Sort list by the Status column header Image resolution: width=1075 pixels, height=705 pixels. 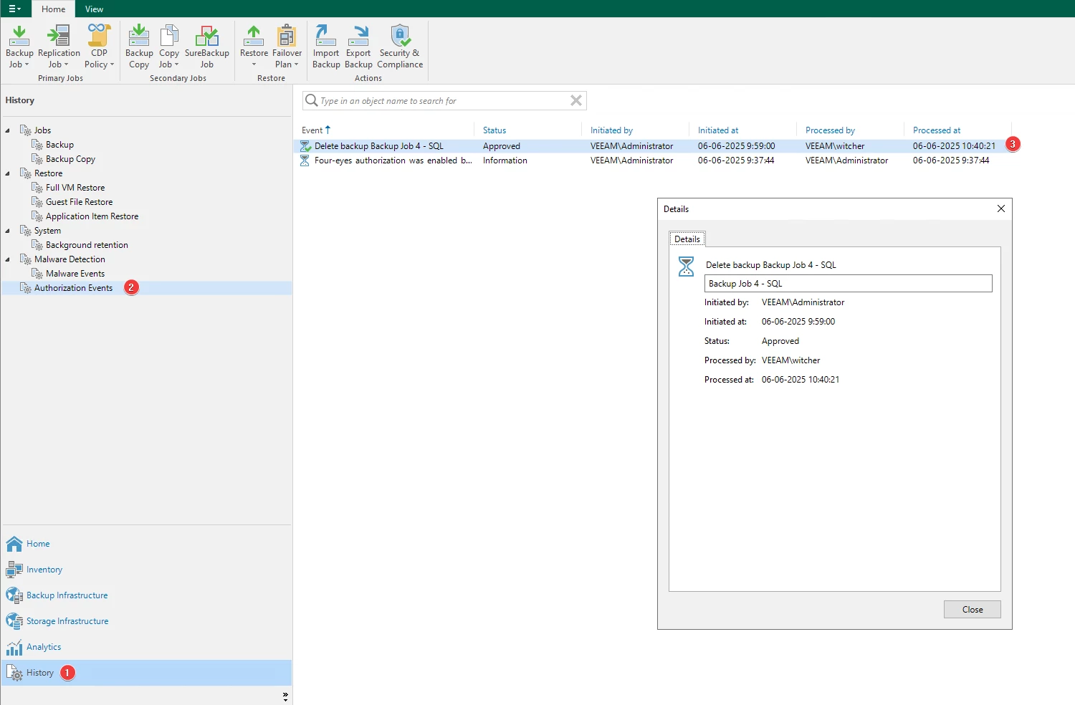pyautogui.click(x=494, y=130)
